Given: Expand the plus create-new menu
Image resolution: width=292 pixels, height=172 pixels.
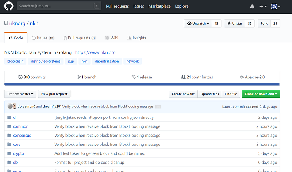Looking at the screenshot, I should point(263,7).
